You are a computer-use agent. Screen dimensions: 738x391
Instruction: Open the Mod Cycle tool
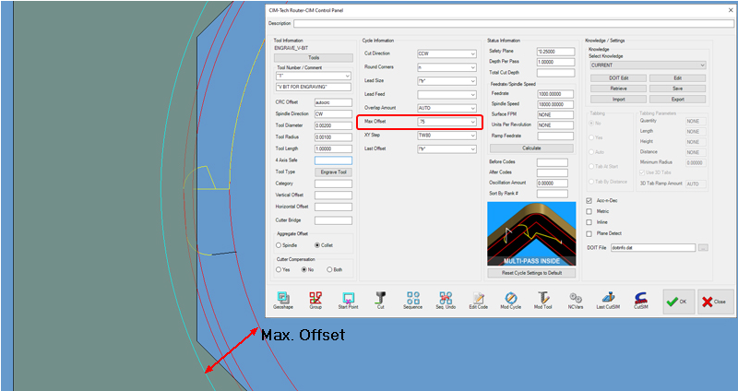coord(510,299)
